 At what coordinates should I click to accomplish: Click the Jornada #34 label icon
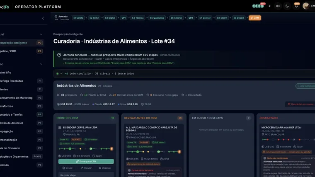(56, 17)
